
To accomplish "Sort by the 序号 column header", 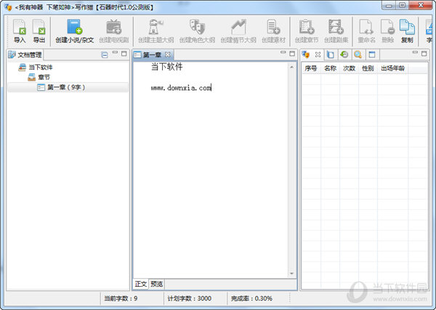I will pos(311,68).
